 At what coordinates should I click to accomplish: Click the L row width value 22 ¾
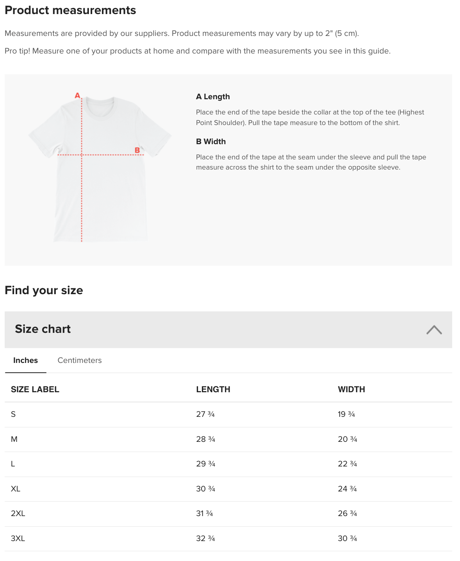click(x=348, y=464)
